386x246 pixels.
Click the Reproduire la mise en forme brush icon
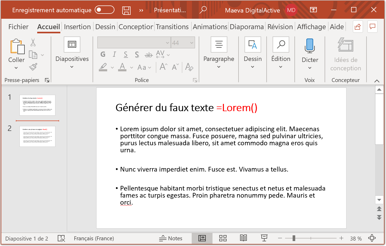[x=33, y=67]
